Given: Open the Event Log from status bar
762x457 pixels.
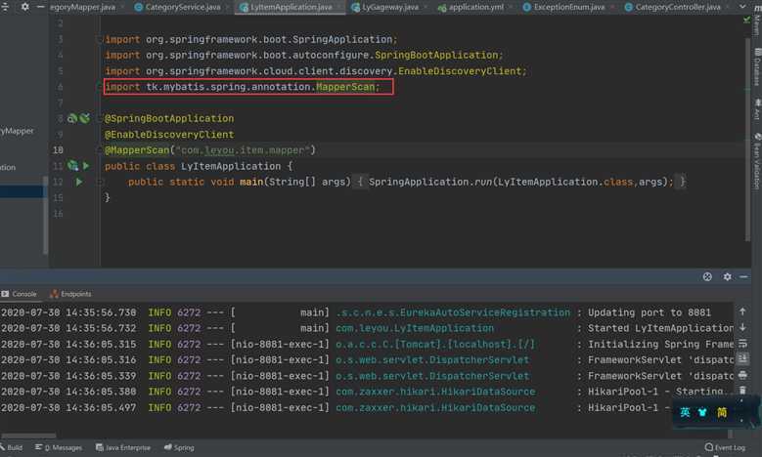Looking at the screenshot, I should pos(724,447).
